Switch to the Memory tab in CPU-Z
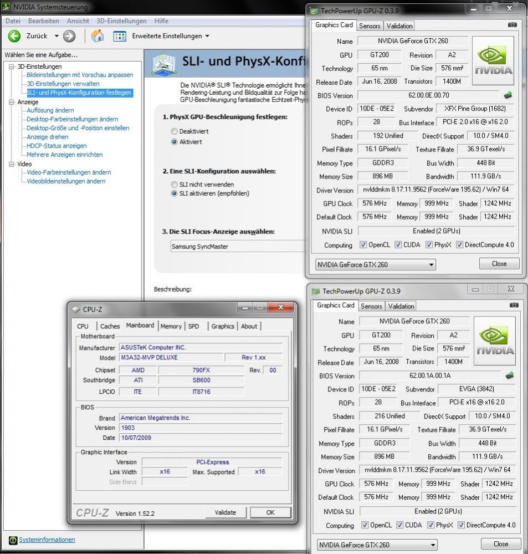The height and width of the screenshot is (554, 528). coord(171,327)
